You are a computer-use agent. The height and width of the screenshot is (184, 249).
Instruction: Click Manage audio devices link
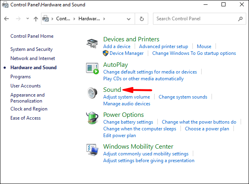pyautogui.click(x=126, y=104)
